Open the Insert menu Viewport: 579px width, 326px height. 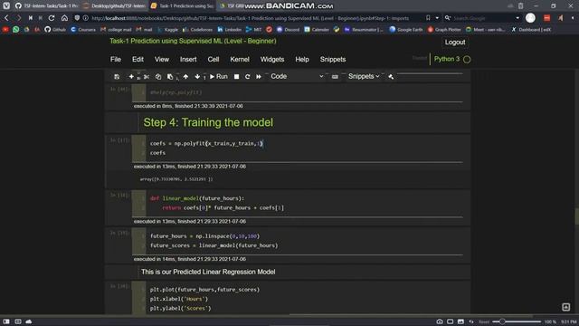click(188, 60)
